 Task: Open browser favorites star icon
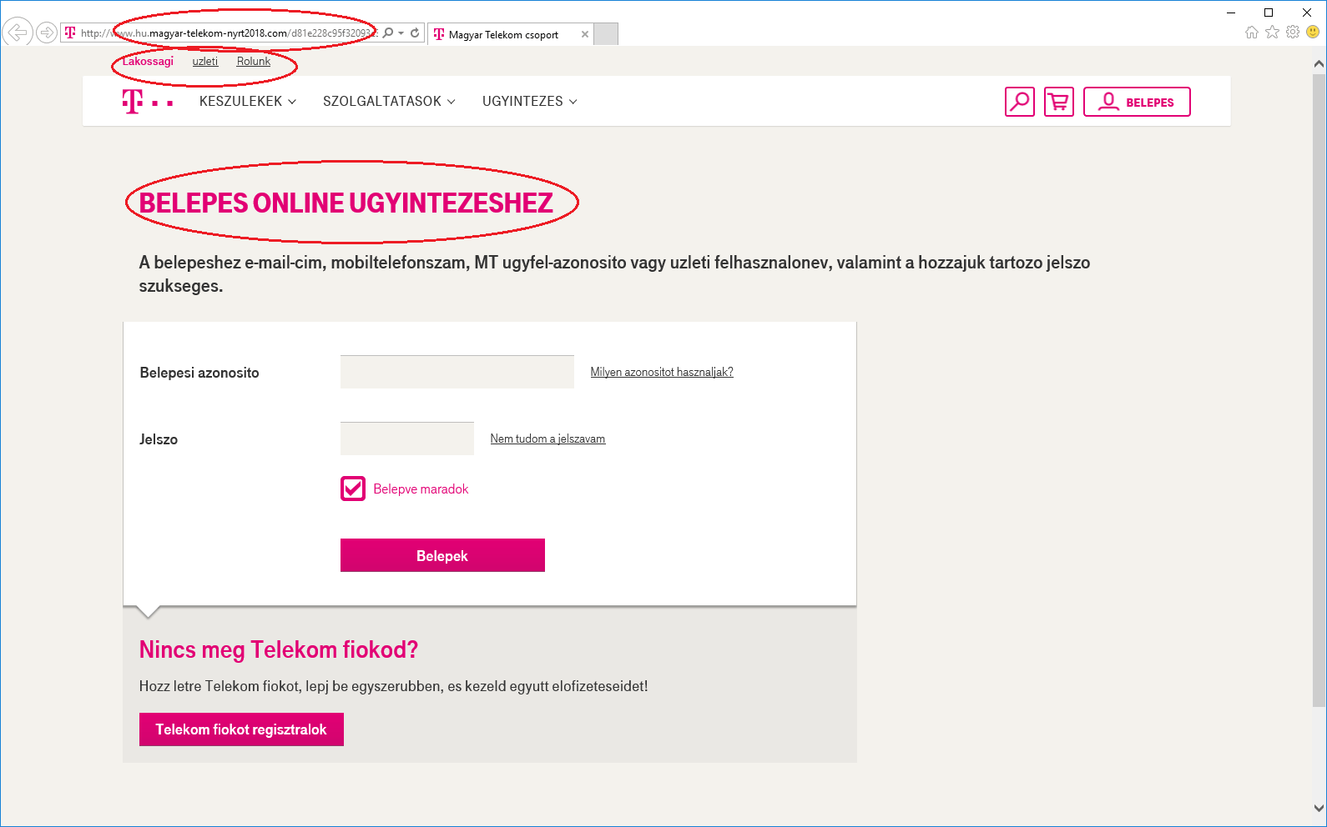click(1272, 33)
